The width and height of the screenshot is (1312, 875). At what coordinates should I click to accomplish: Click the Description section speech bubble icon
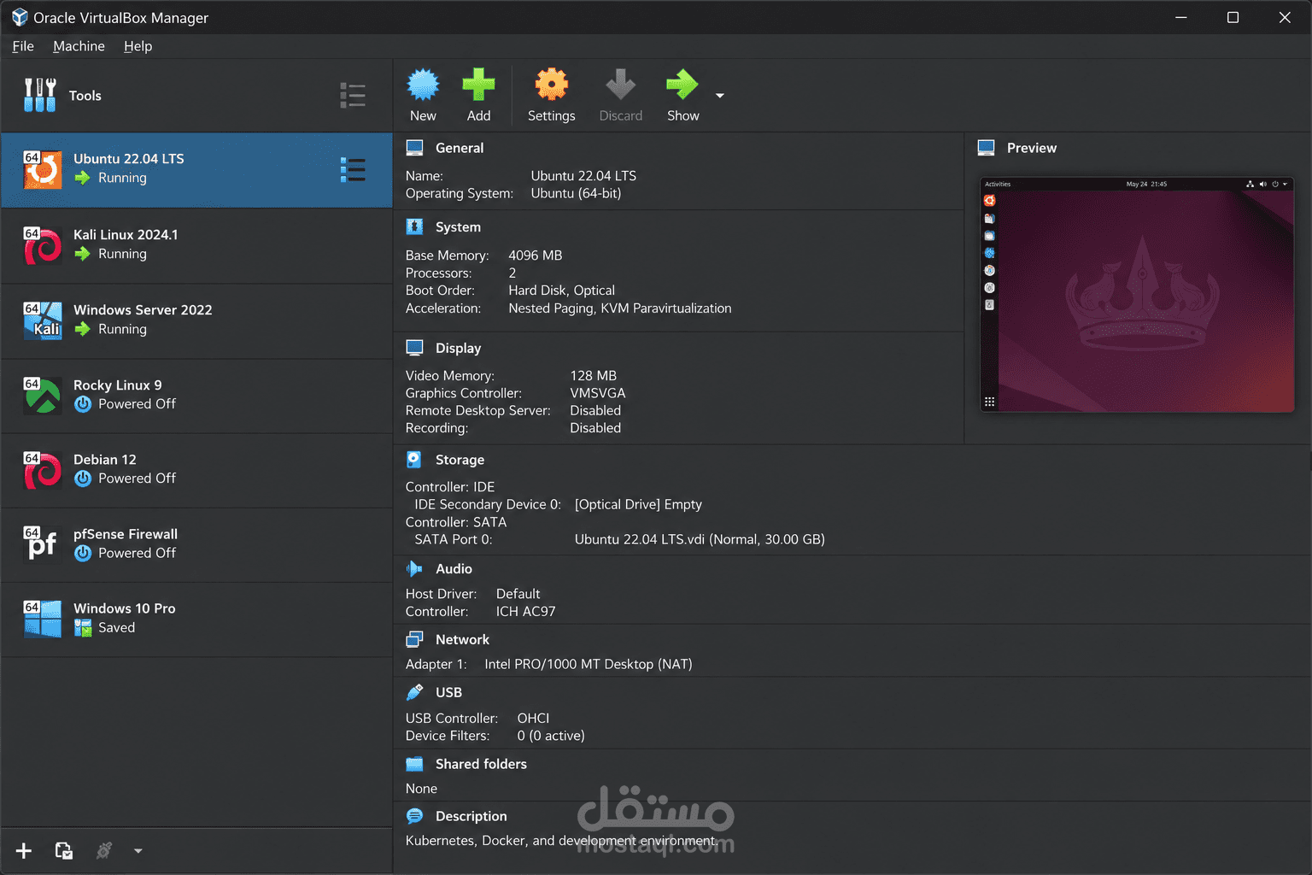point(414,816)
